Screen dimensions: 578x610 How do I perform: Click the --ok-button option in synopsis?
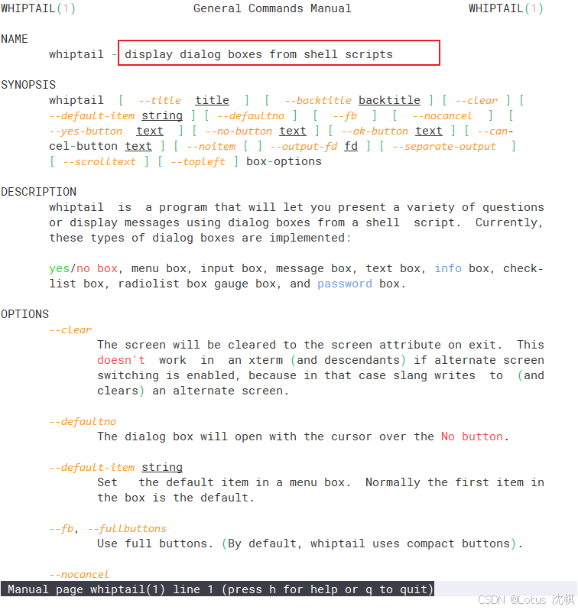pos(375,131)
